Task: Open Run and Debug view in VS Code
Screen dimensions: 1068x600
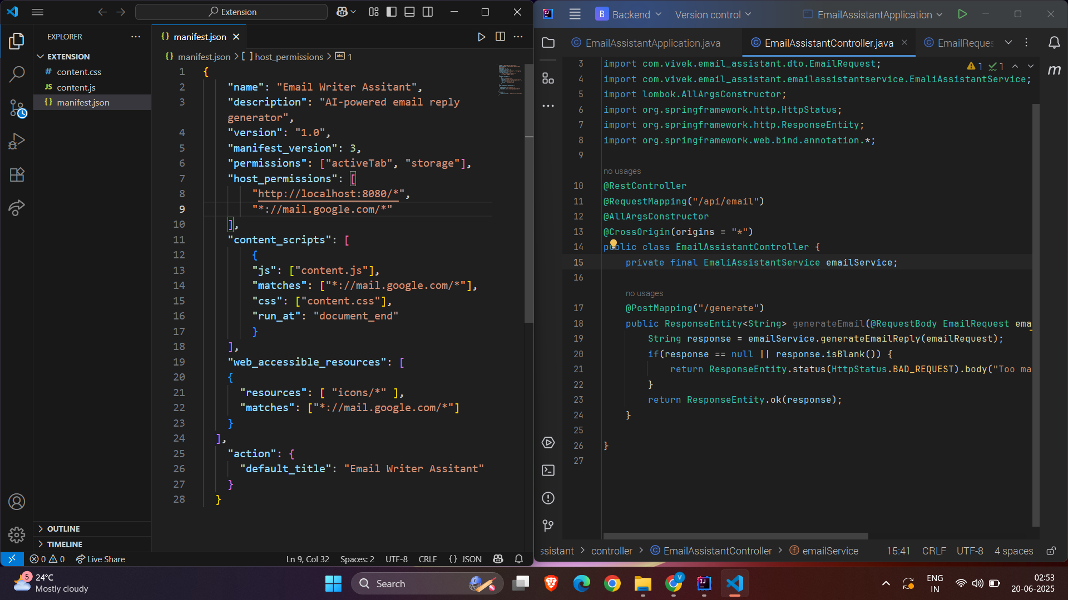Action: (x=17, y=141)
